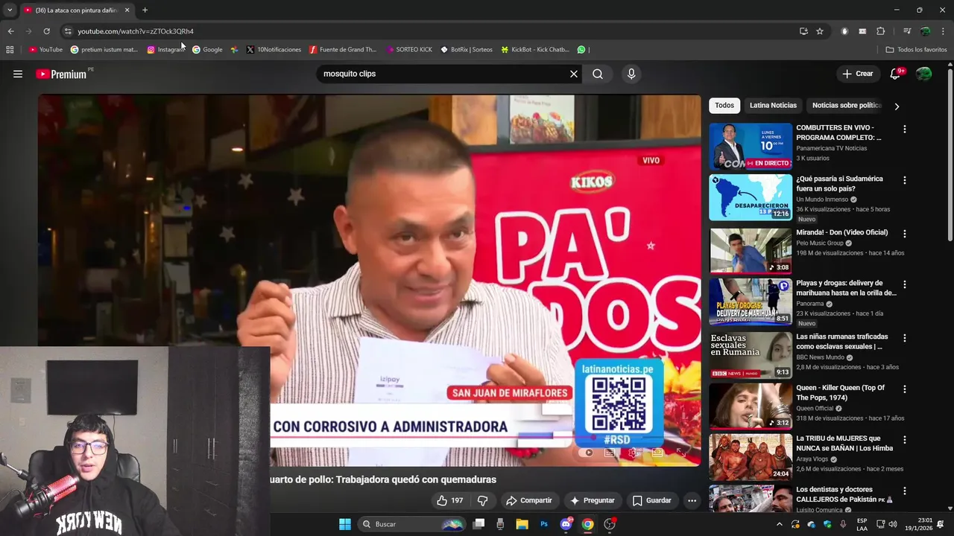The width and height of the screenshot is (954, 536).
Task: Open Chrome tab search dropdown
Action: click(x=10, y=10)
